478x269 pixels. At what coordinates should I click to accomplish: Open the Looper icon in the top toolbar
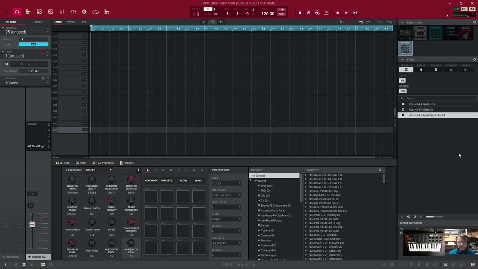pos(95,12)
